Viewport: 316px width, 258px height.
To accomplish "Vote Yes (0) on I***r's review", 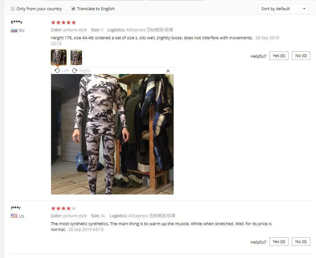I will [x=279, y=242].
